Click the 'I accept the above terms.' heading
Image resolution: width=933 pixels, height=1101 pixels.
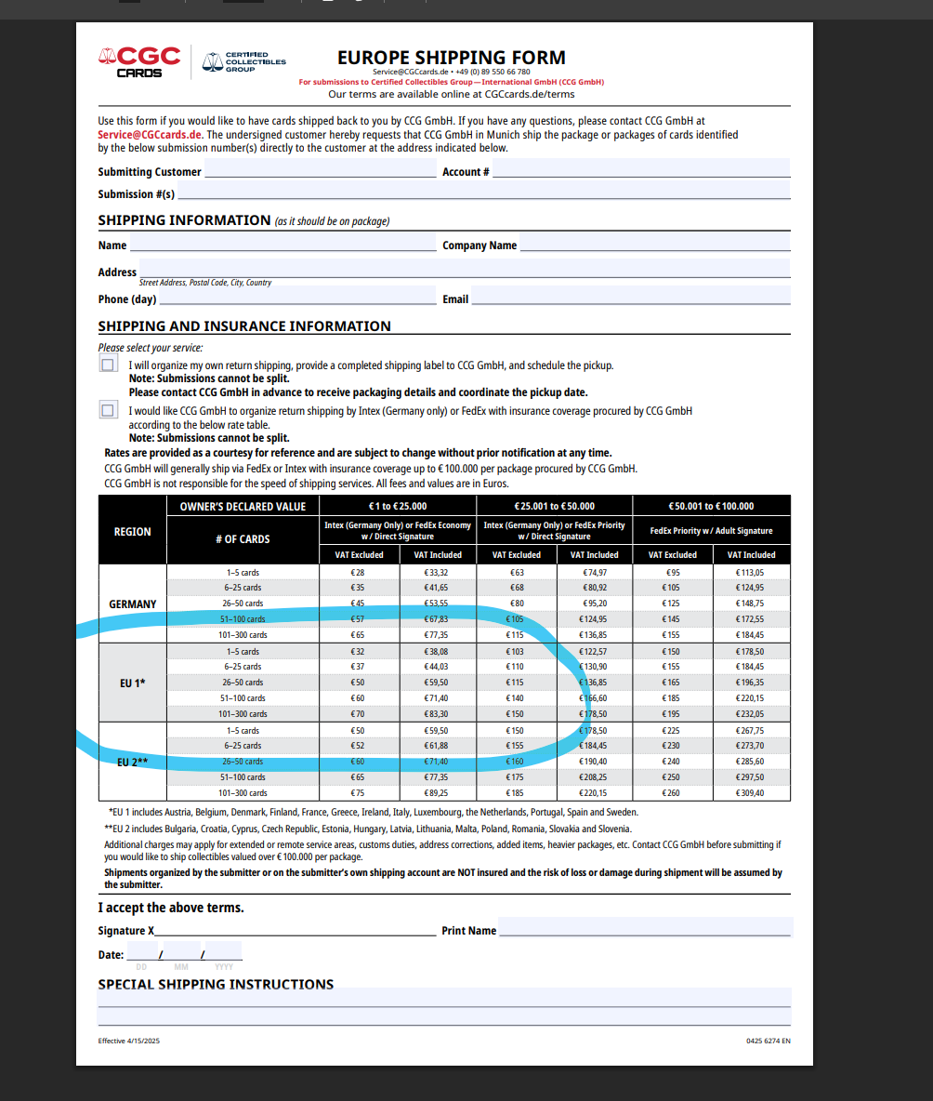click(171, 908)
